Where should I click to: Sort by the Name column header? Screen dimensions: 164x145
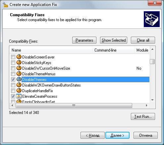coord(51,50)
